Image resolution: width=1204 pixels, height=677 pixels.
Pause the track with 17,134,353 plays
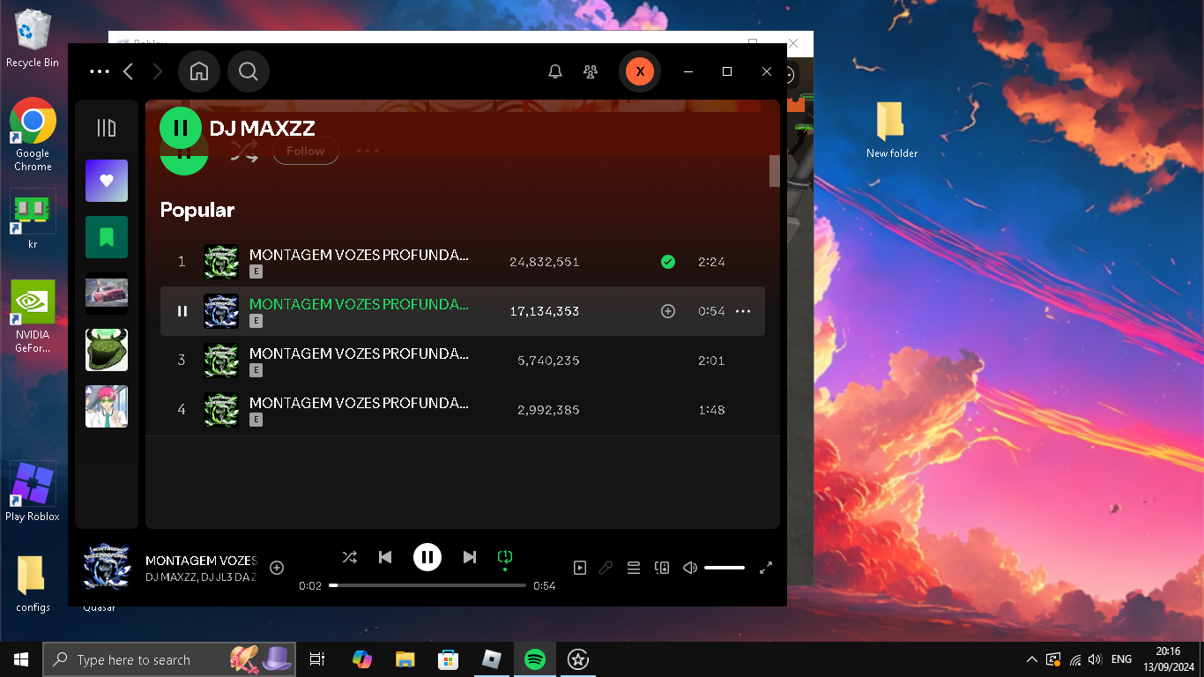182,311
